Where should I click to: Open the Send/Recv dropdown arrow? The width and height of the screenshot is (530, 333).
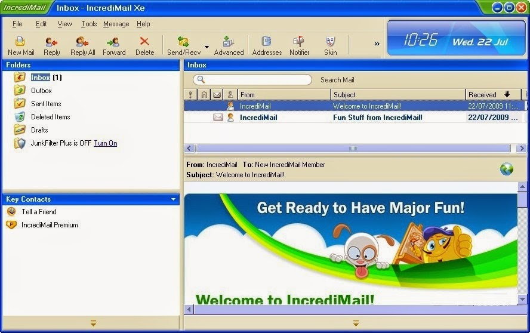207,47
